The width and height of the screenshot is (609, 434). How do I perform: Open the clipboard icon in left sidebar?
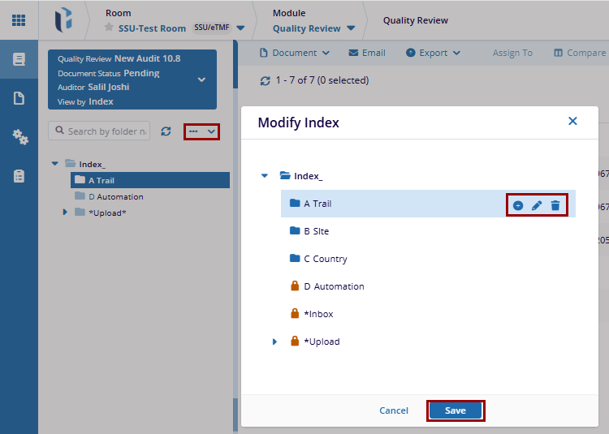(x=19, y=175)
